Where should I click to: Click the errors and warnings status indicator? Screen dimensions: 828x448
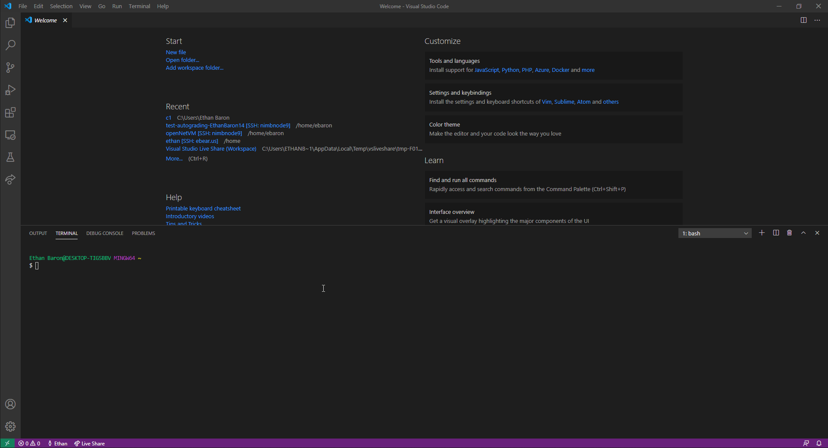click(x=29, y=443)
